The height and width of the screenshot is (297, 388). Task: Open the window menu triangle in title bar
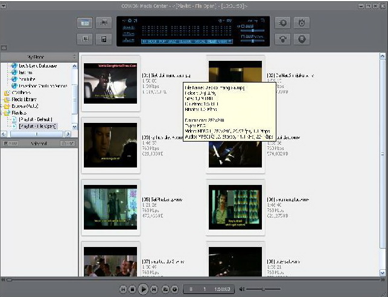[4, 6]
